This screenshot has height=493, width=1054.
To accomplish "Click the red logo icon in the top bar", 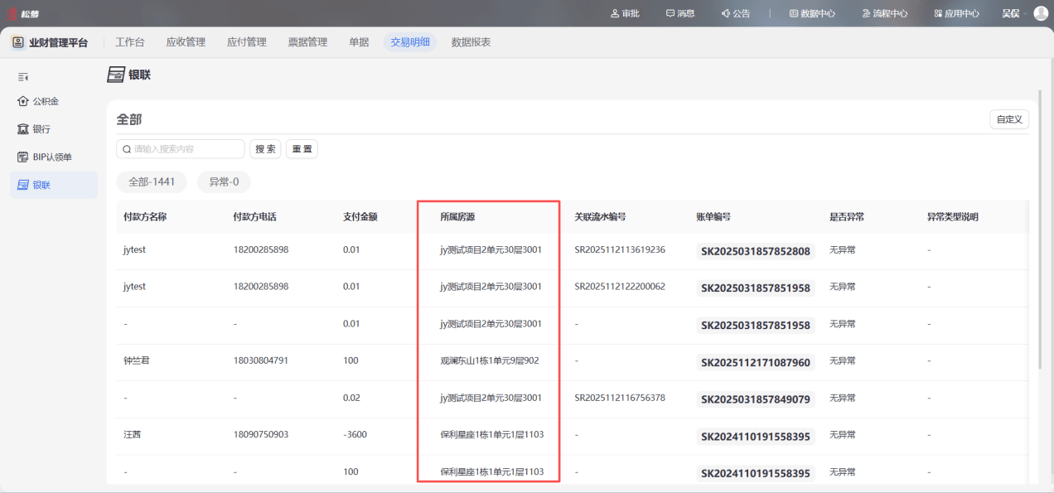I will click(12, 13).
